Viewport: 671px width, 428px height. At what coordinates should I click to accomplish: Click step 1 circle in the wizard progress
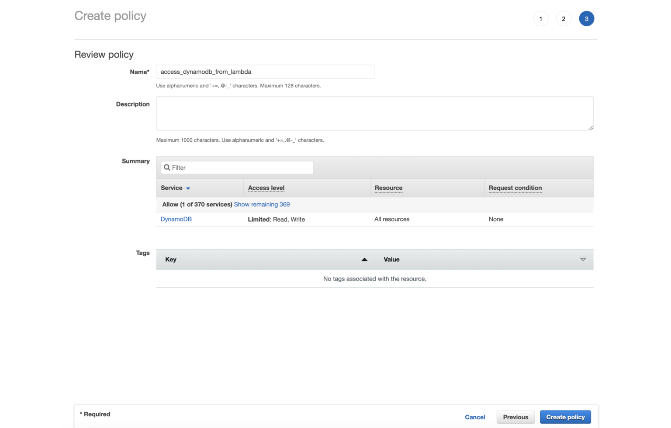point(541,18)
